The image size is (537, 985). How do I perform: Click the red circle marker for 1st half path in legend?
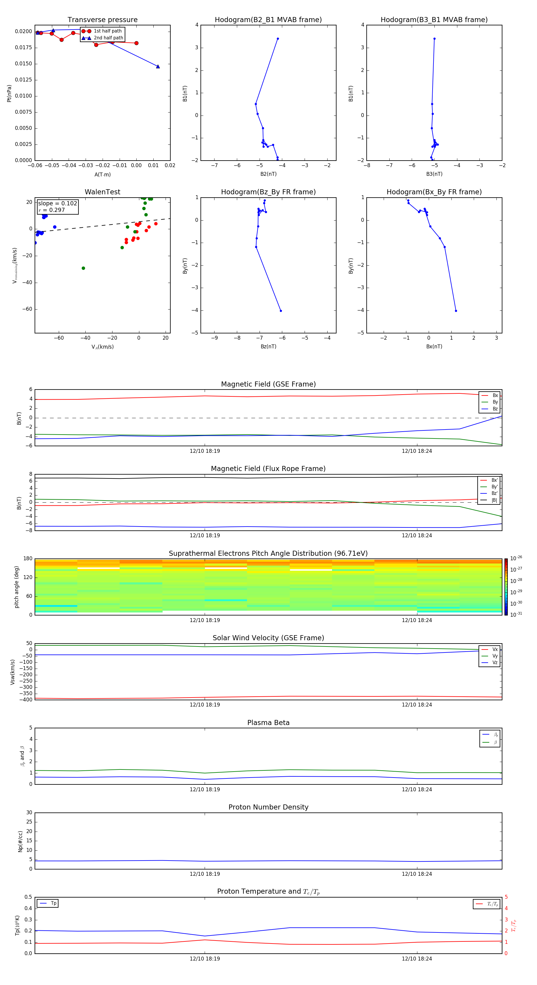[86, 31]
